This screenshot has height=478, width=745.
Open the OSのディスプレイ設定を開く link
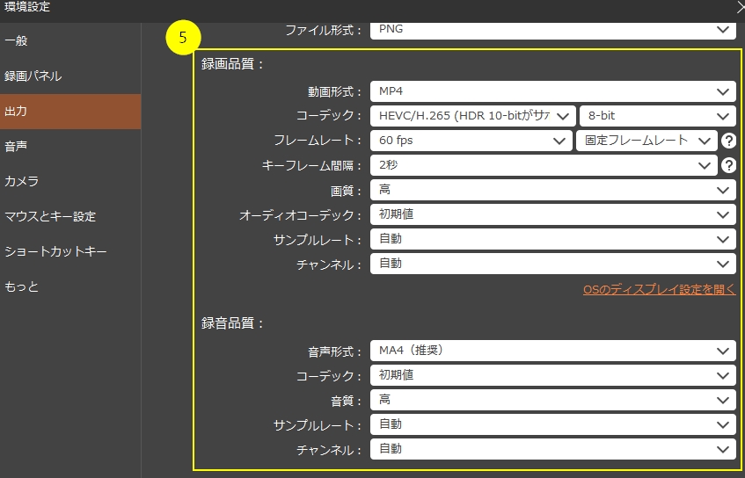(x=660, y=289)
